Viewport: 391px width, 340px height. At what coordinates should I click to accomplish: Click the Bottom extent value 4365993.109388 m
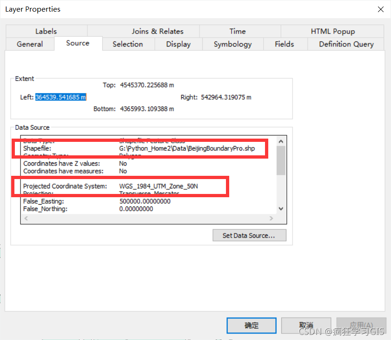tap(147, 109)
